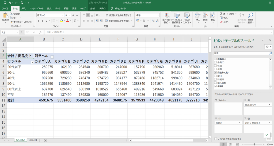Open the 行ラベル filter dropdown
The image size is (274, 146).
pos(32,62)
